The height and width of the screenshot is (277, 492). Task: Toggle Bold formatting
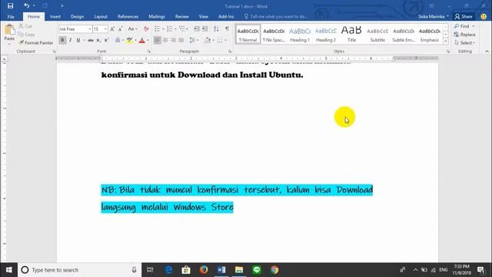(62, 40)
